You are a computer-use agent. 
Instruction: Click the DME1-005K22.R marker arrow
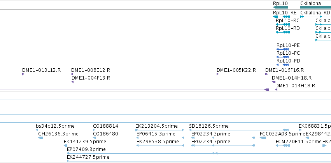218,74
